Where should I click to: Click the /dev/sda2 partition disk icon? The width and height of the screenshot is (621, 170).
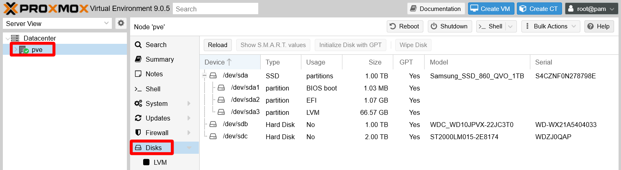(221, 100)
